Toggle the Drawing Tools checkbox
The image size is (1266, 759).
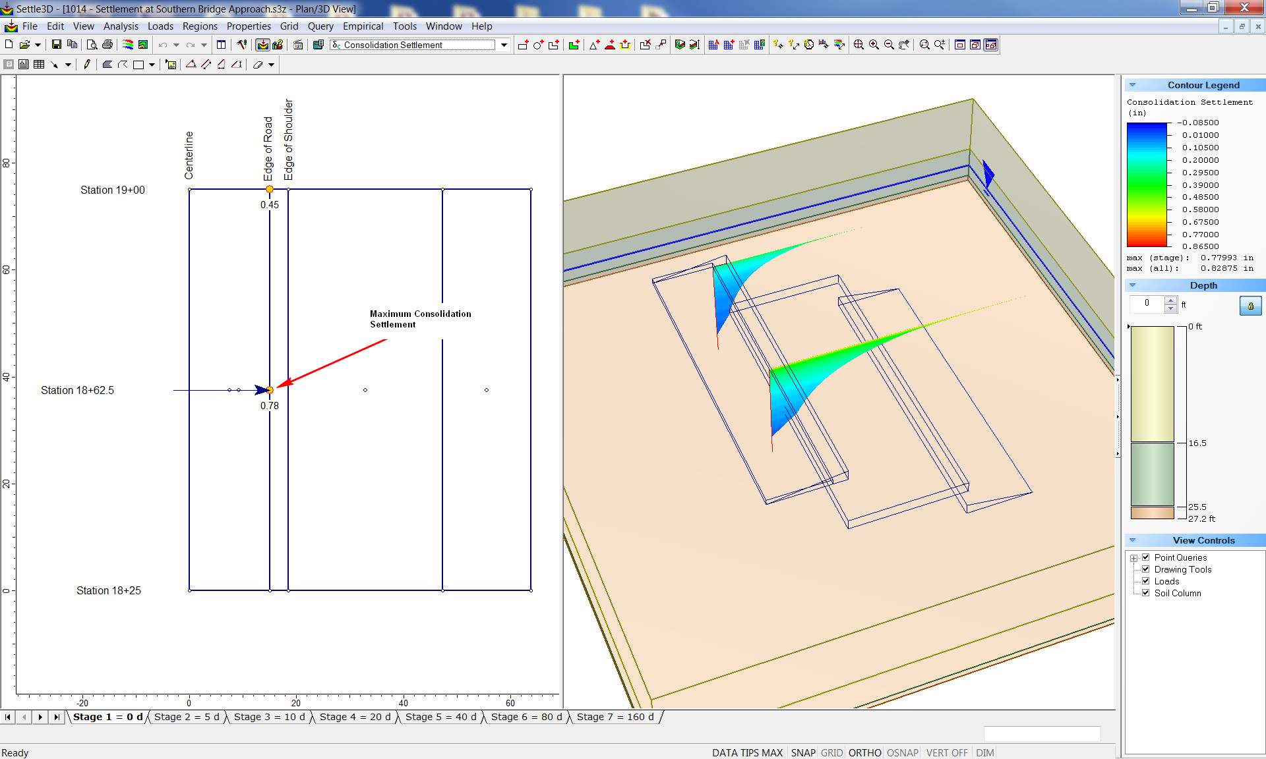pos(1146,569)
